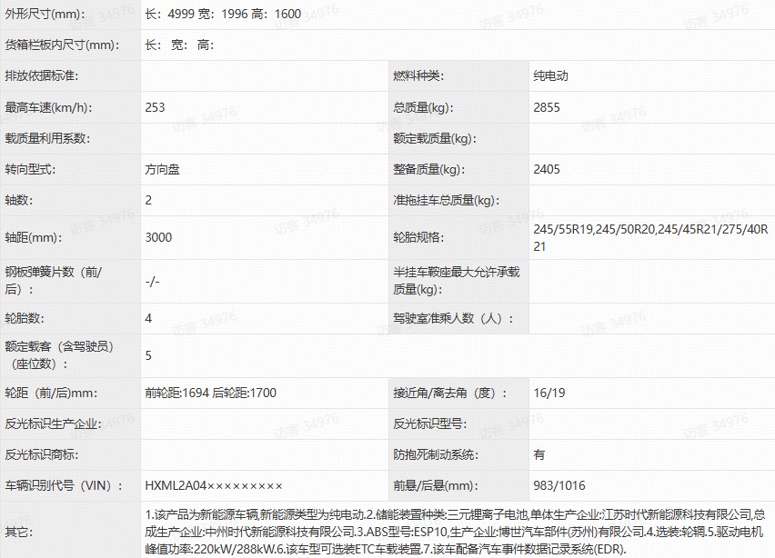
Task: Select the wheelbase value 3000
Action: (158, 237)
